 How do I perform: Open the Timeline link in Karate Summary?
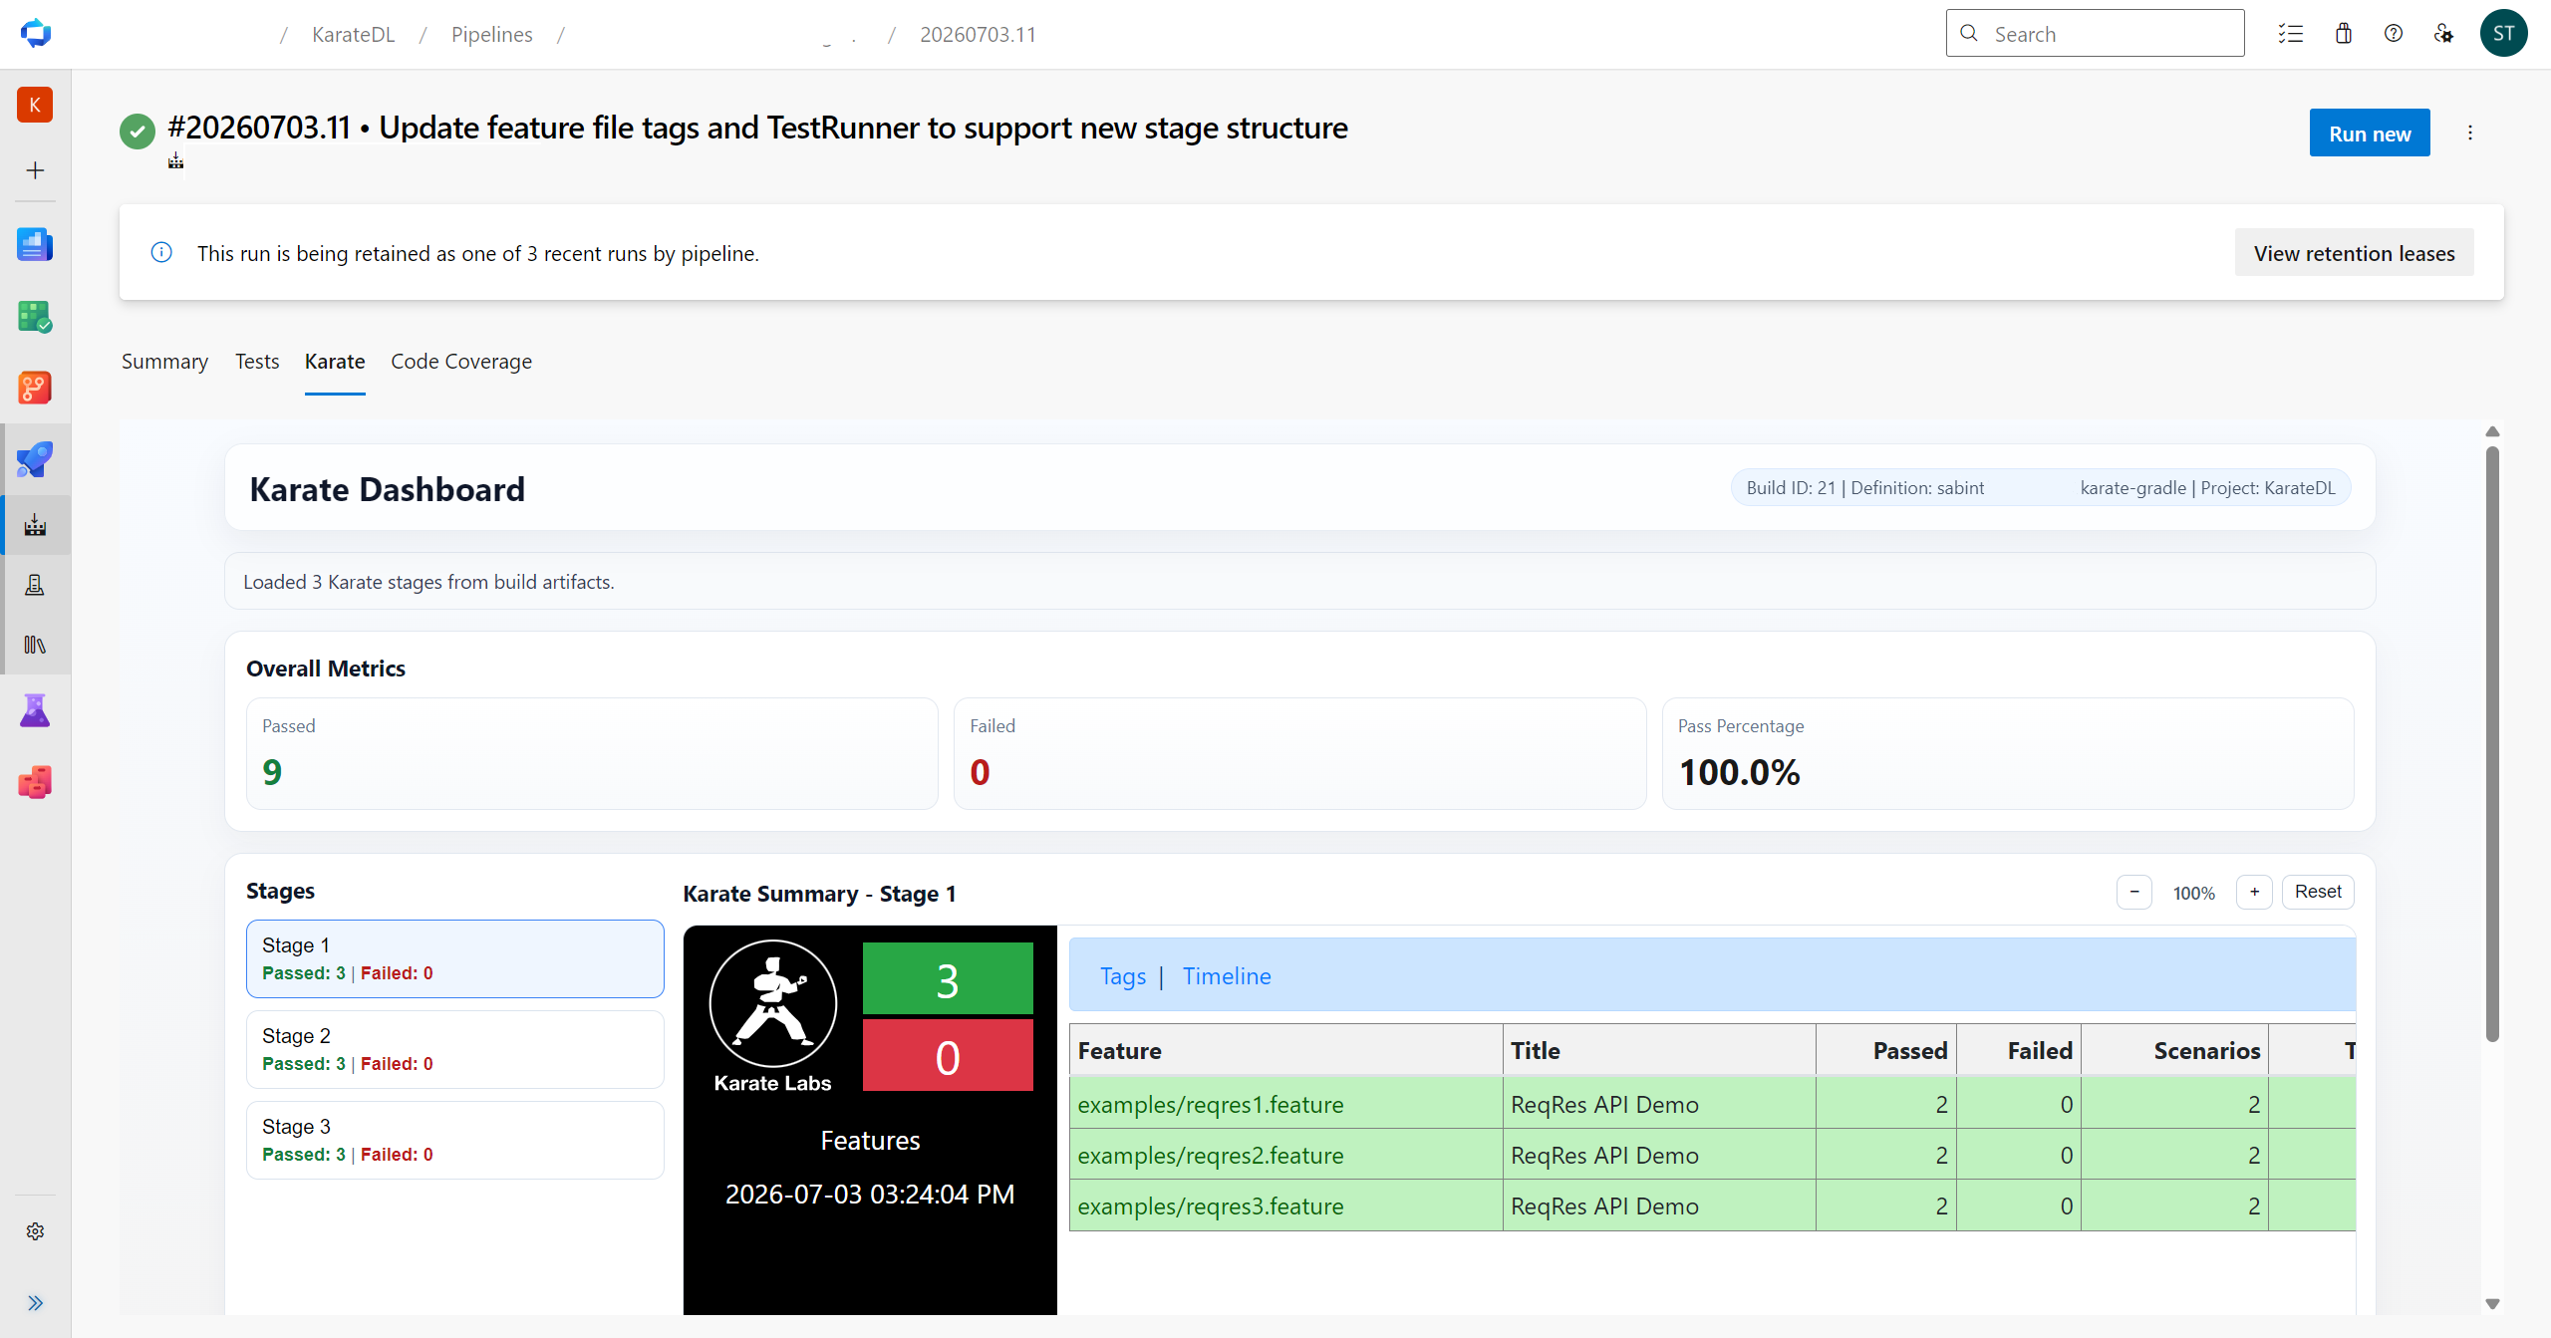coord(1227,976)
